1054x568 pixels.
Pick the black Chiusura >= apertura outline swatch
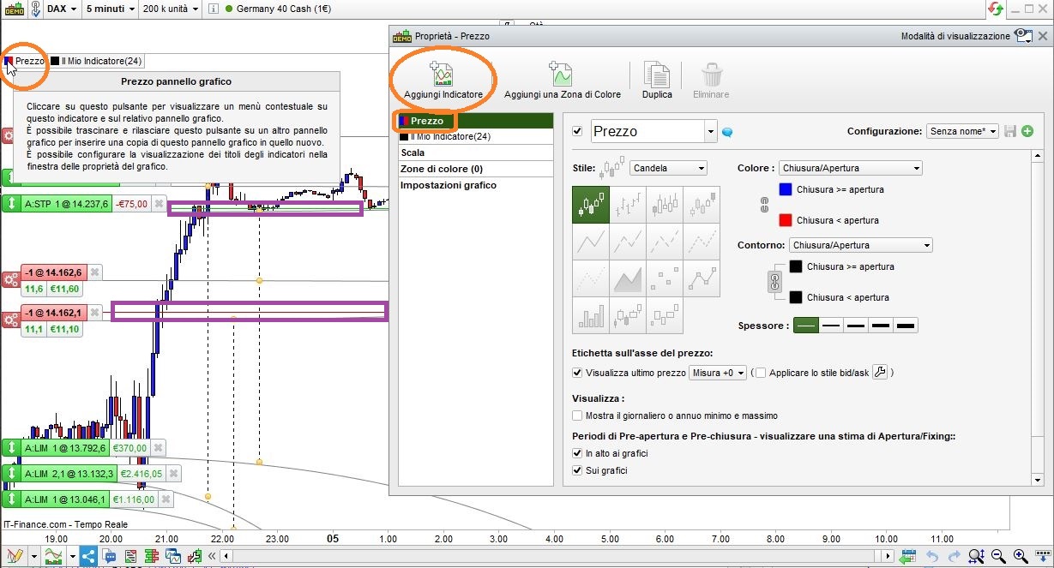(x=796, y=266)
